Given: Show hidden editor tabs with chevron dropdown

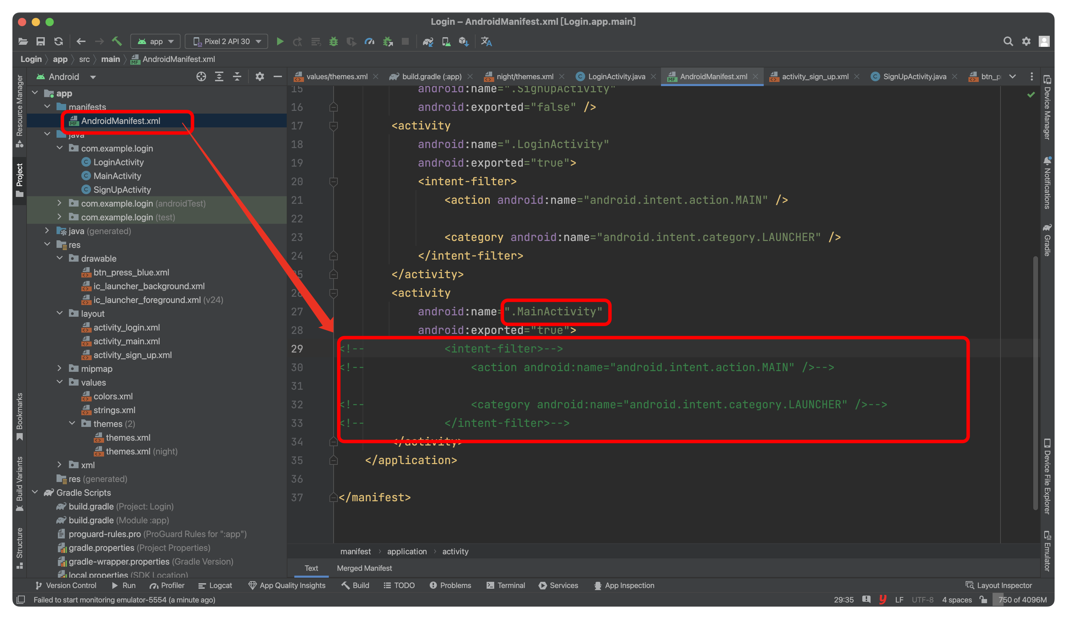Looking at the screenshot, I should (1013, 76).
